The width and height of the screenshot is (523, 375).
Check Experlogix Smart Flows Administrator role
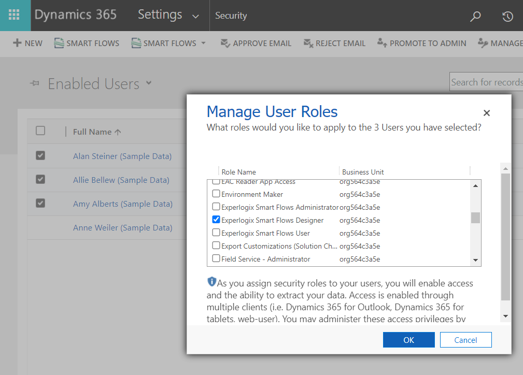[x=216, y=207]
